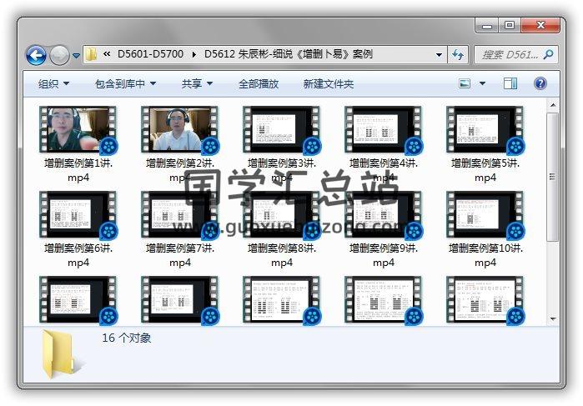Open the 共享 menu
The height and width of the screenshot is (406, 583).
point(197,84)
